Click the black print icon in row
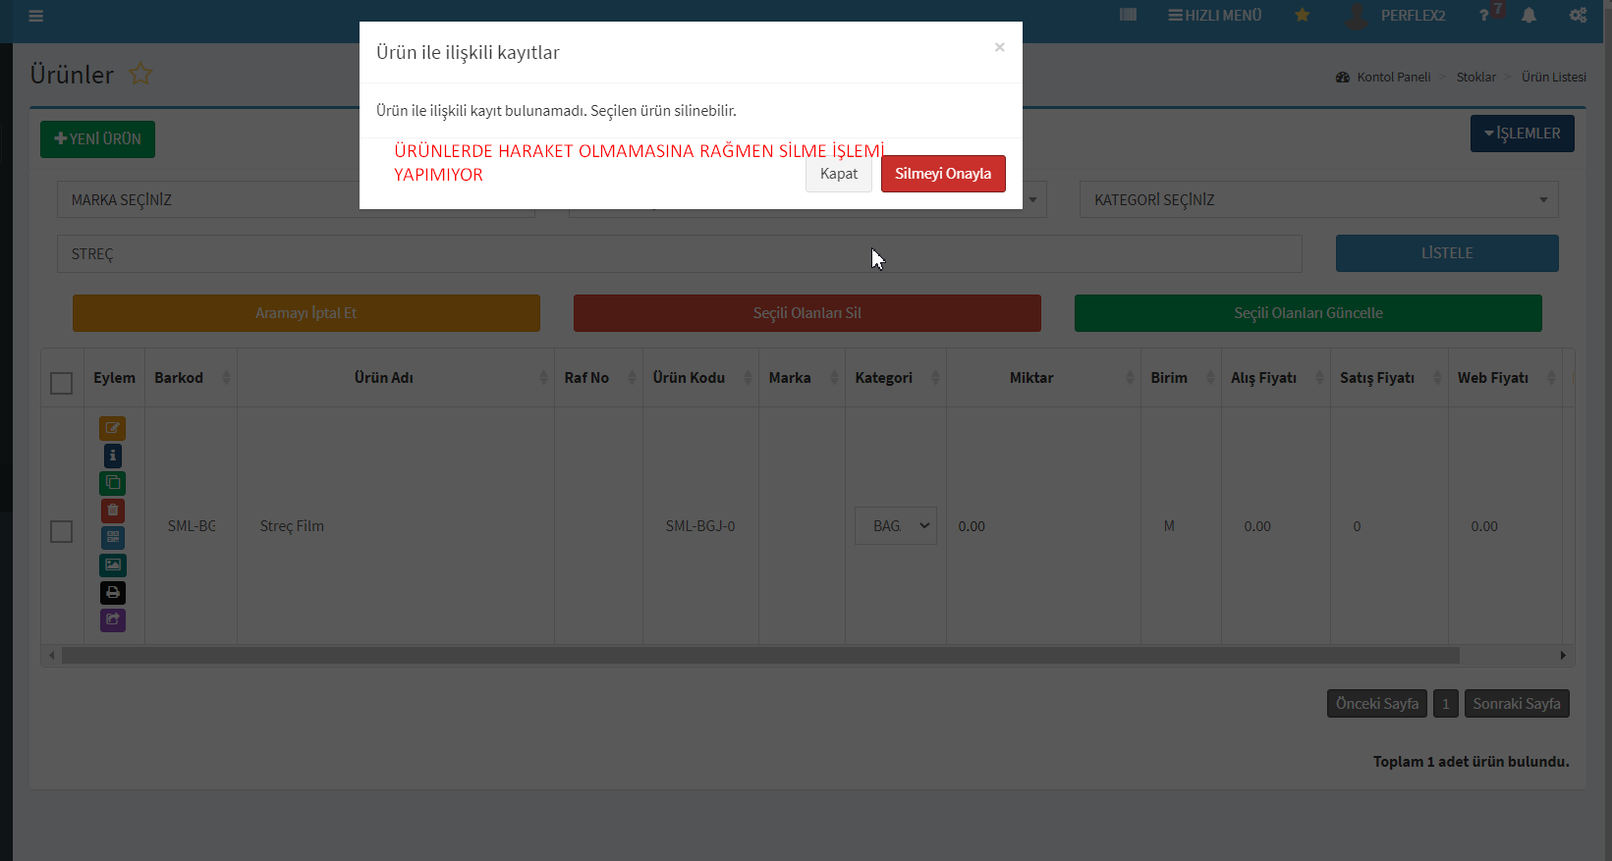The height and width of the screenshot is (861, 1612). [112, 593]
